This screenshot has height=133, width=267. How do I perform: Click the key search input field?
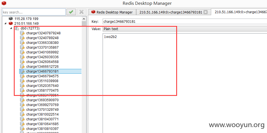pyautogui.click(x=34, y=12)
